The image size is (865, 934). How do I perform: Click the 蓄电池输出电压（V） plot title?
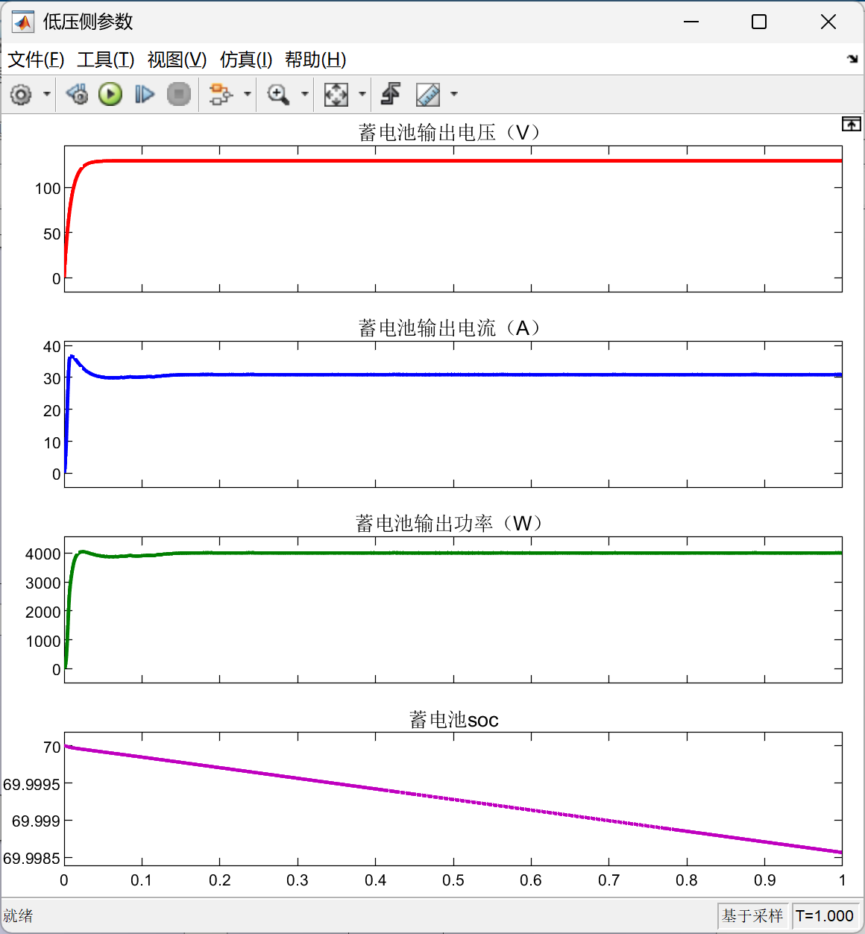coord(449,133)
